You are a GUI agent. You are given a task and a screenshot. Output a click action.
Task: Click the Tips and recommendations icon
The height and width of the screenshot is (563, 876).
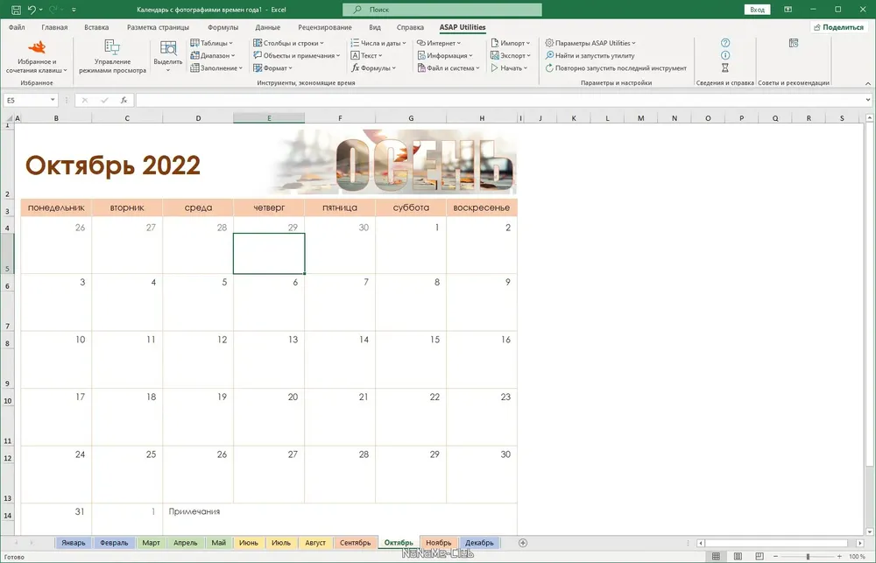794,43
